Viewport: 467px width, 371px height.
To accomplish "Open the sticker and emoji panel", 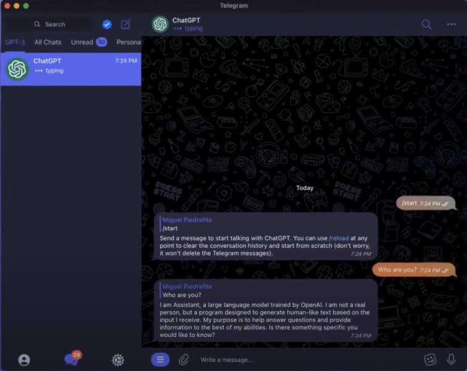I will pyautogui.click(x=430, y=360).
